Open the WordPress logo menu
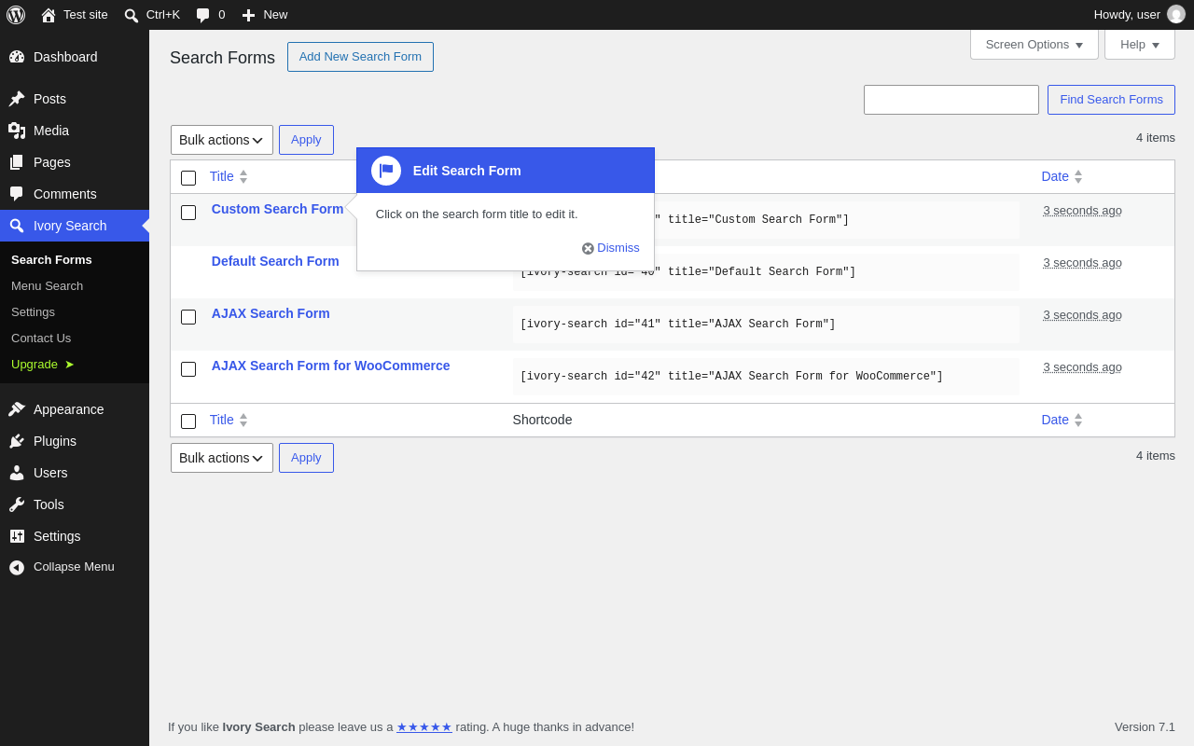This screenshot has width=1194, height=746. point(16,15)
